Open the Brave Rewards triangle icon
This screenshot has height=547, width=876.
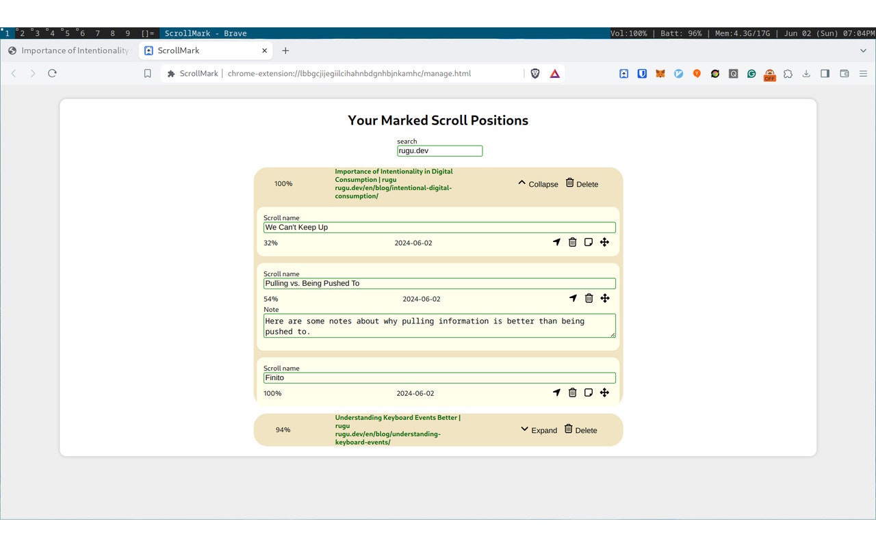[x=555, y=73]
